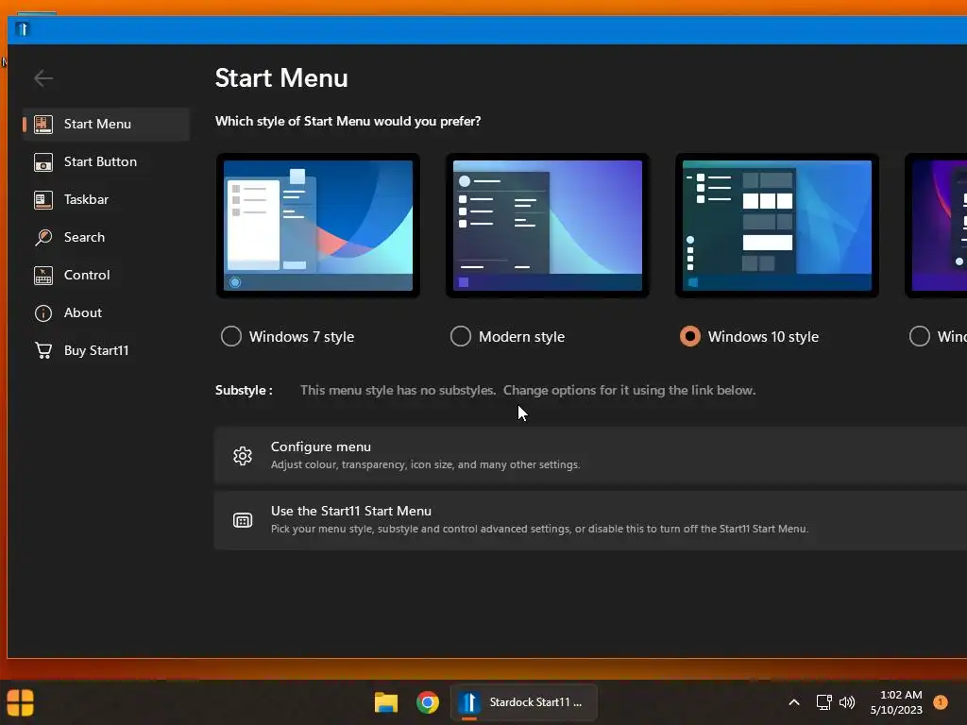Open the Search sidebar section

[106, 237]
